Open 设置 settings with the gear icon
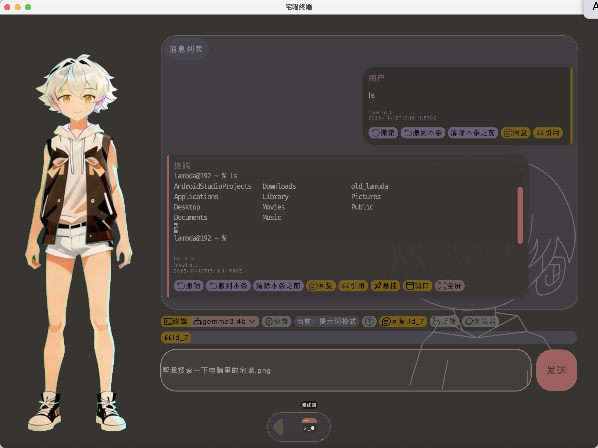 coord(276,321)
